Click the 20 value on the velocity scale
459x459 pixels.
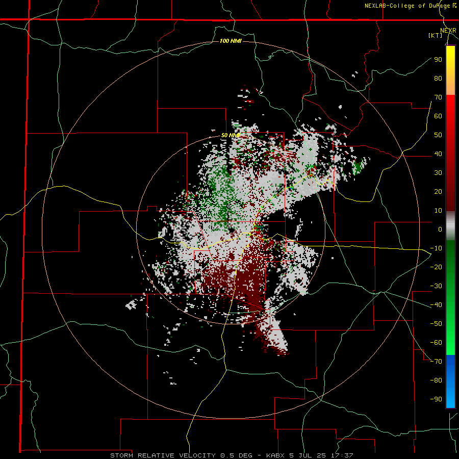[438, 191]
